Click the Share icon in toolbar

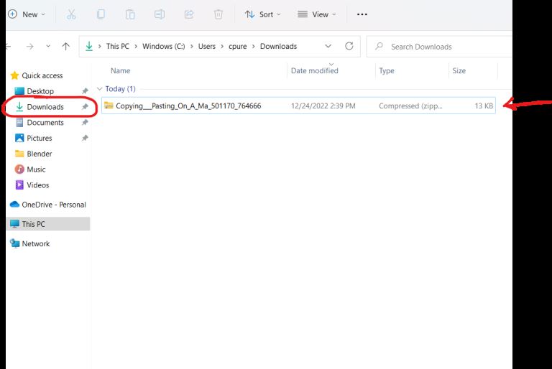[189, 14]
